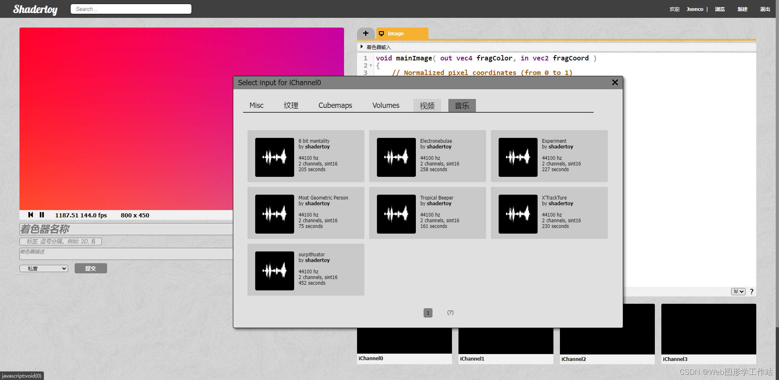Open the M keymap dropdown
The image size is (779, 380).
tap(738, 292)
